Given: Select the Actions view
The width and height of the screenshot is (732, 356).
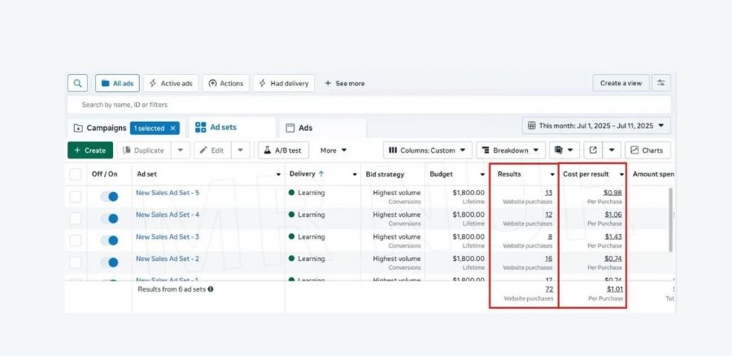Looking at the screenshot, I should point(226,83).
